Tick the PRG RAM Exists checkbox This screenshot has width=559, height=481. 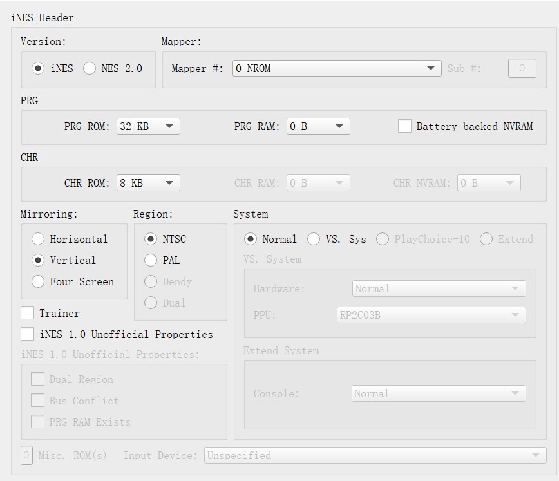click(38, 422)
